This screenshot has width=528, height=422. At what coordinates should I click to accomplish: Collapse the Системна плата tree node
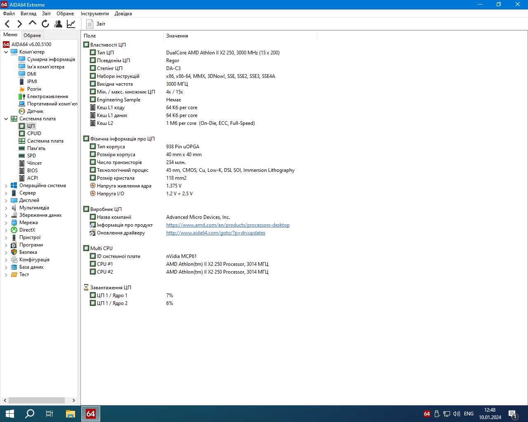coord(6,119)
